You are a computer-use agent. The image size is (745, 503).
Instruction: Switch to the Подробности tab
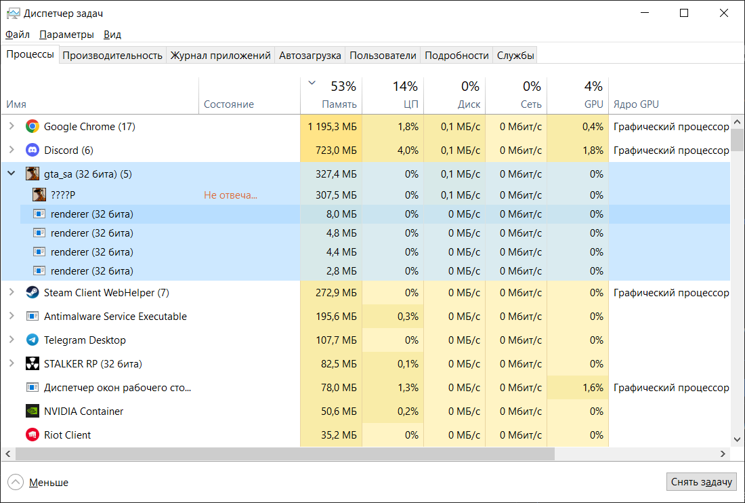coord(456,56)
